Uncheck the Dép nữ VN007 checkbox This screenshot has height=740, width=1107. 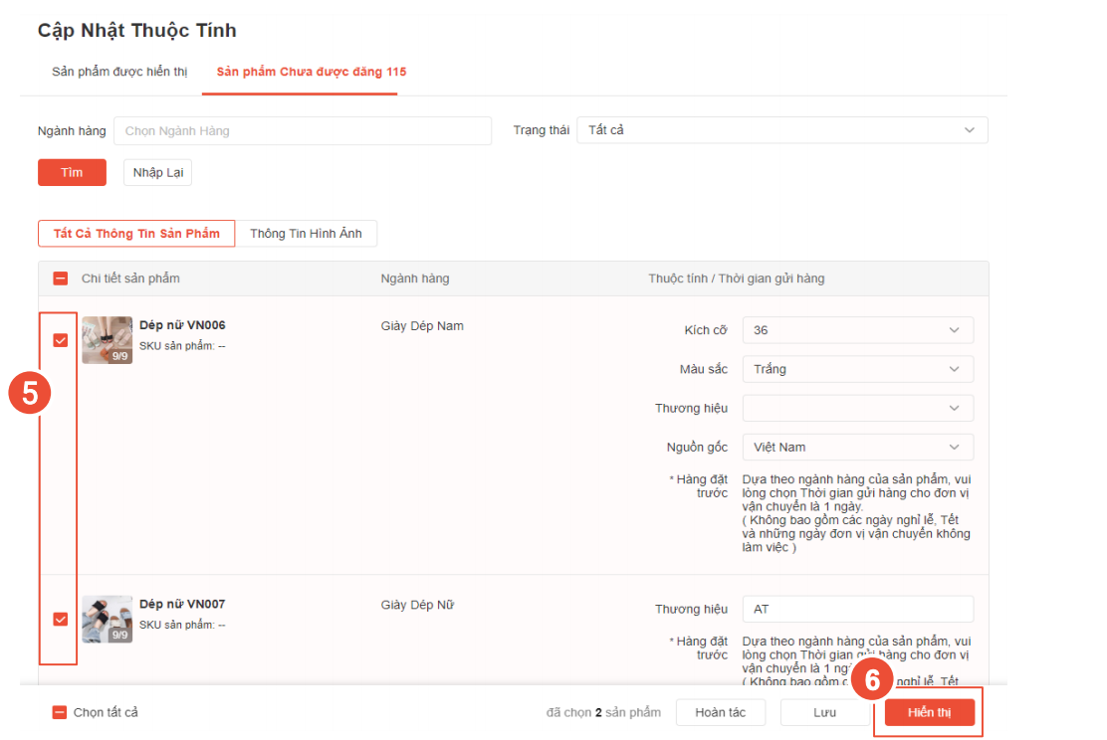(x=61, y=619)
